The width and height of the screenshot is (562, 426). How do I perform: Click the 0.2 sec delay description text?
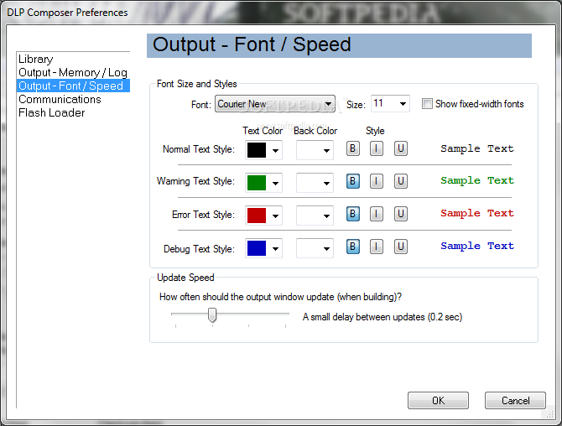[382, 317]
